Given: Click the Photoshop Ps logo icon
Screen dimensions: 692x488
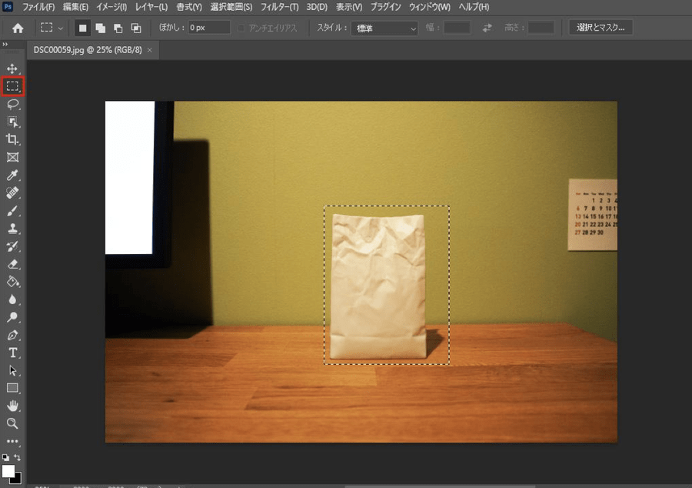Looking at the screenshot, I should (x=8, y=7).
